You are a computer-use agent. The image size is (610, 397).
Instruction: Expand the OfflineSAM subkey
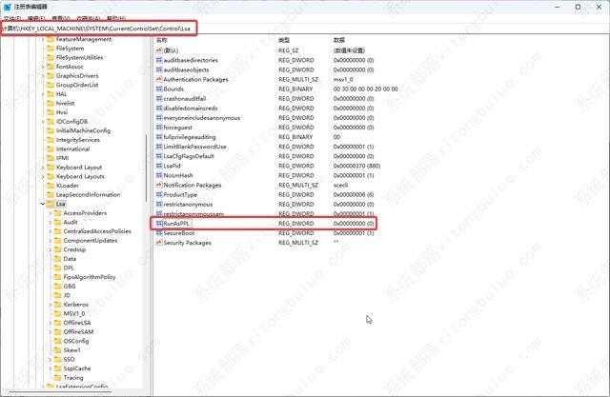[x=51, y=332]
